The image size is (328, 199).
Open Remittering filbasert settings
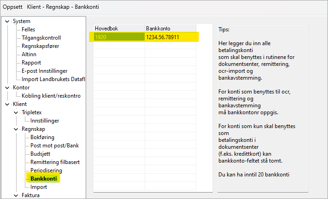[56, 162]
